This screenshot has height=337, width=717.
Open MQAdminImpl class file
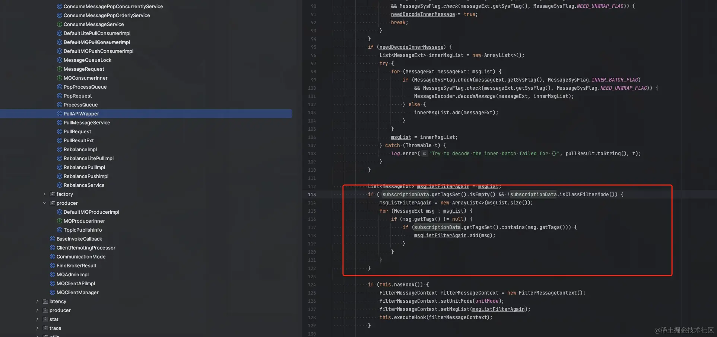[73, 274]
